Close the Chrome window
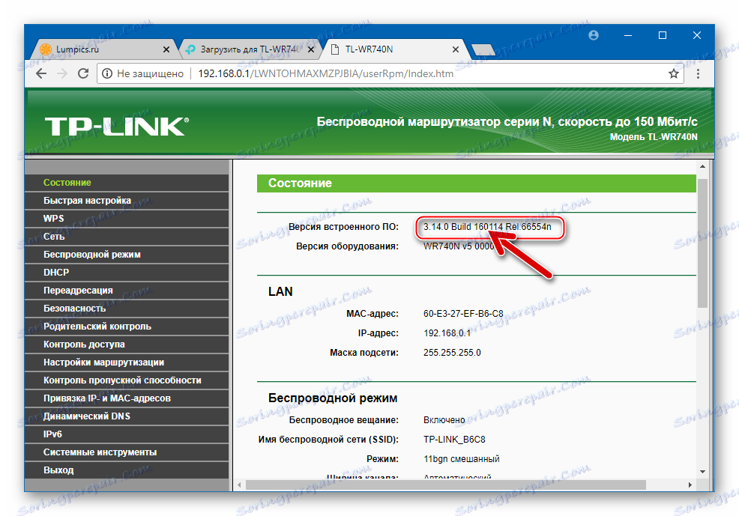 coord(697,35)
